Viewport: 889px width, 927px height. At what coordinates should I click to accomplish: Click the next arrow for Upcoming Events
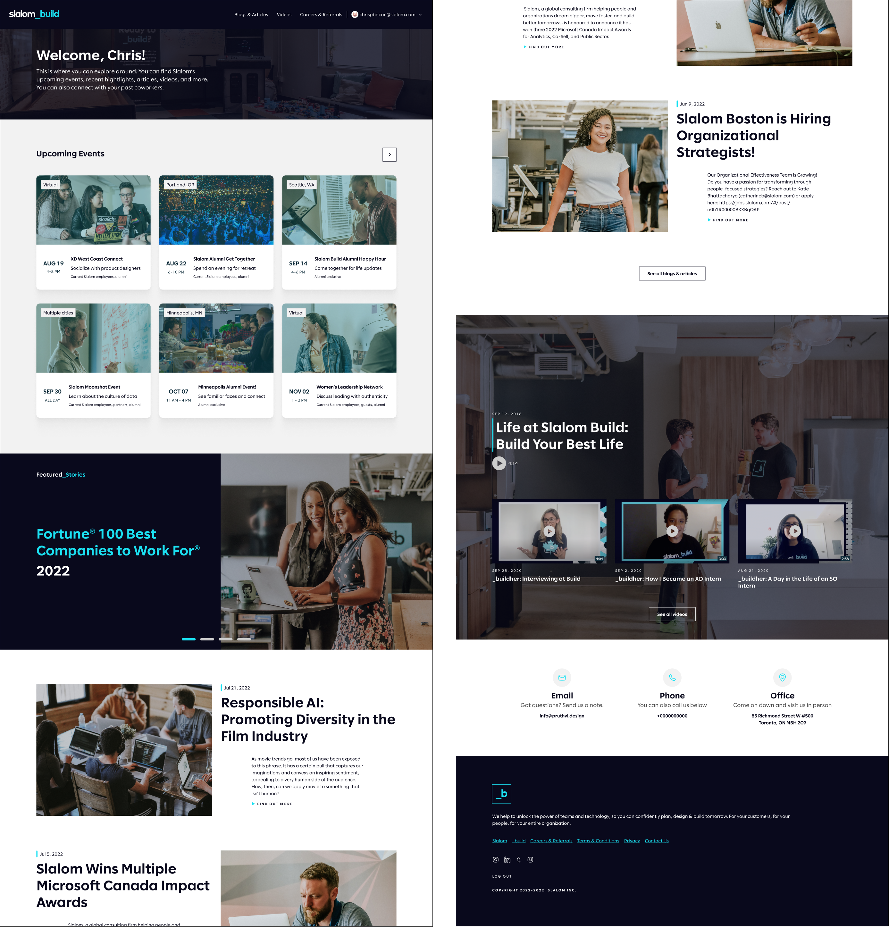tap(390, 154)
